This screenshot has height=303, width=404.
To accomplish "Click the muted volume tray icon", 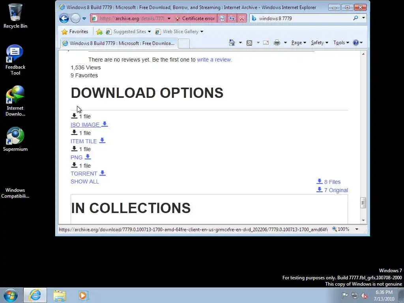I will (364, 296).
